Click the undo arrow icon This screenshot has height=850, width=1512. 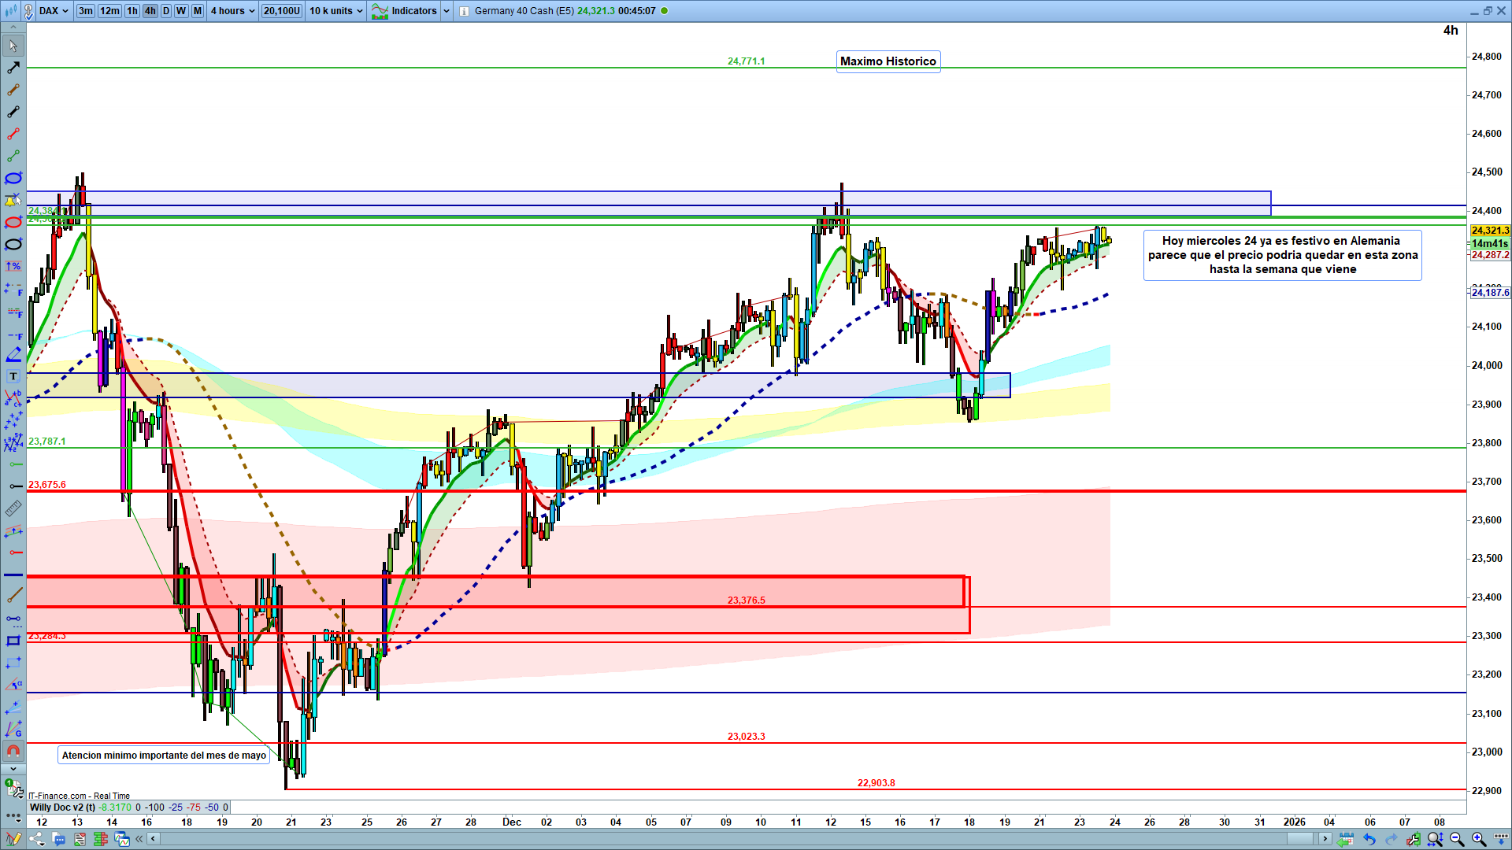1369,839
